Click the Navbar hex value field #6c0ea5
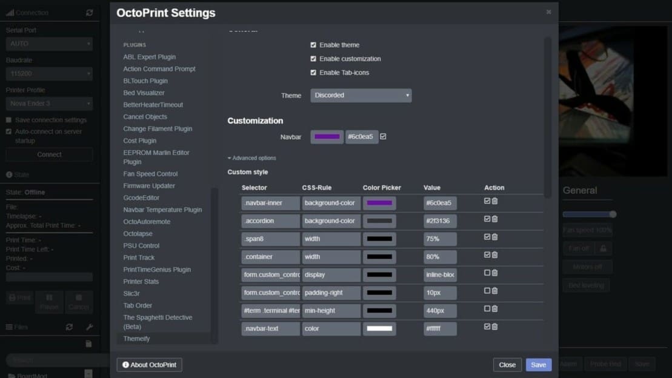Viewport: 672px width, 378px height. tap(362, 137)
